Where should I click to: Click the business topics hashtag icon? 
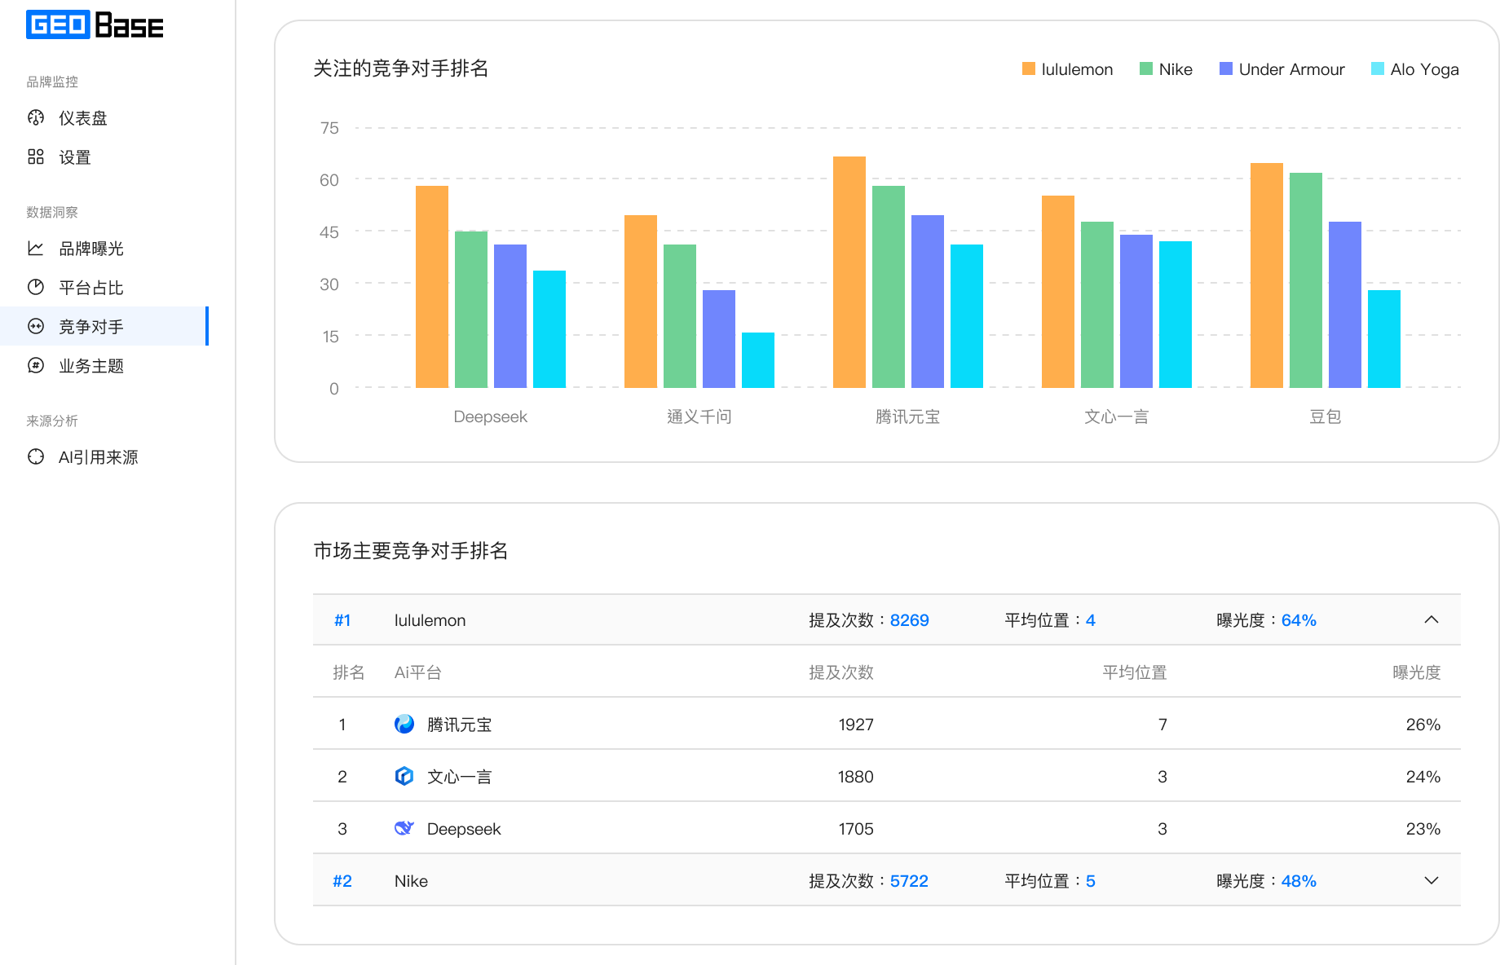36,366
